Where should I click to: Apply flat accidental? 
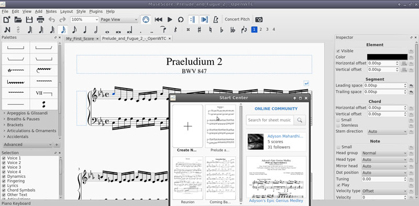222,30
